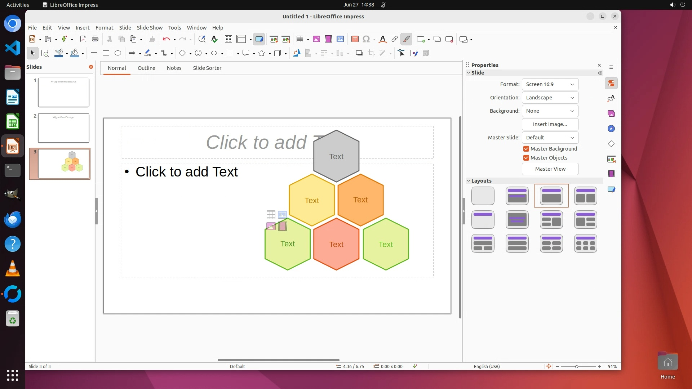The height and width of the screenshot is (389, 692).
Task: Select the Rectangle drawing tool
Action: pos(106,53)
